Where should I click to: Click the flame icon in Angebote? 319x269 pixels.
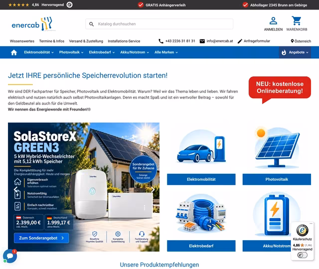[284, 52]
